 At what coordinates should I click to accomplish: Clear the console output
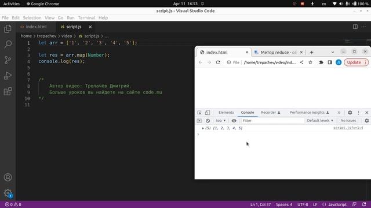tap(208, 121)
